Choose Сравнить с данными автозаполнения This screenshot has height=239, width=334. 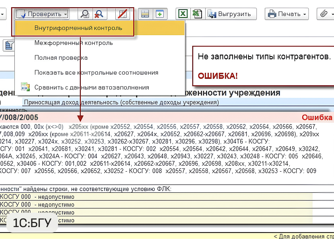click(91, 87)
